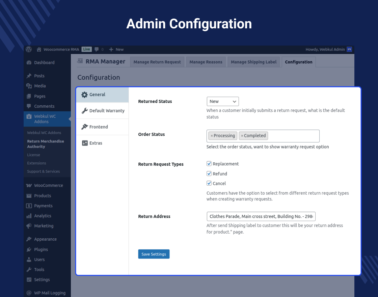Click the Pages icon in sidebar
378x297 pixels.
[29, 96]
